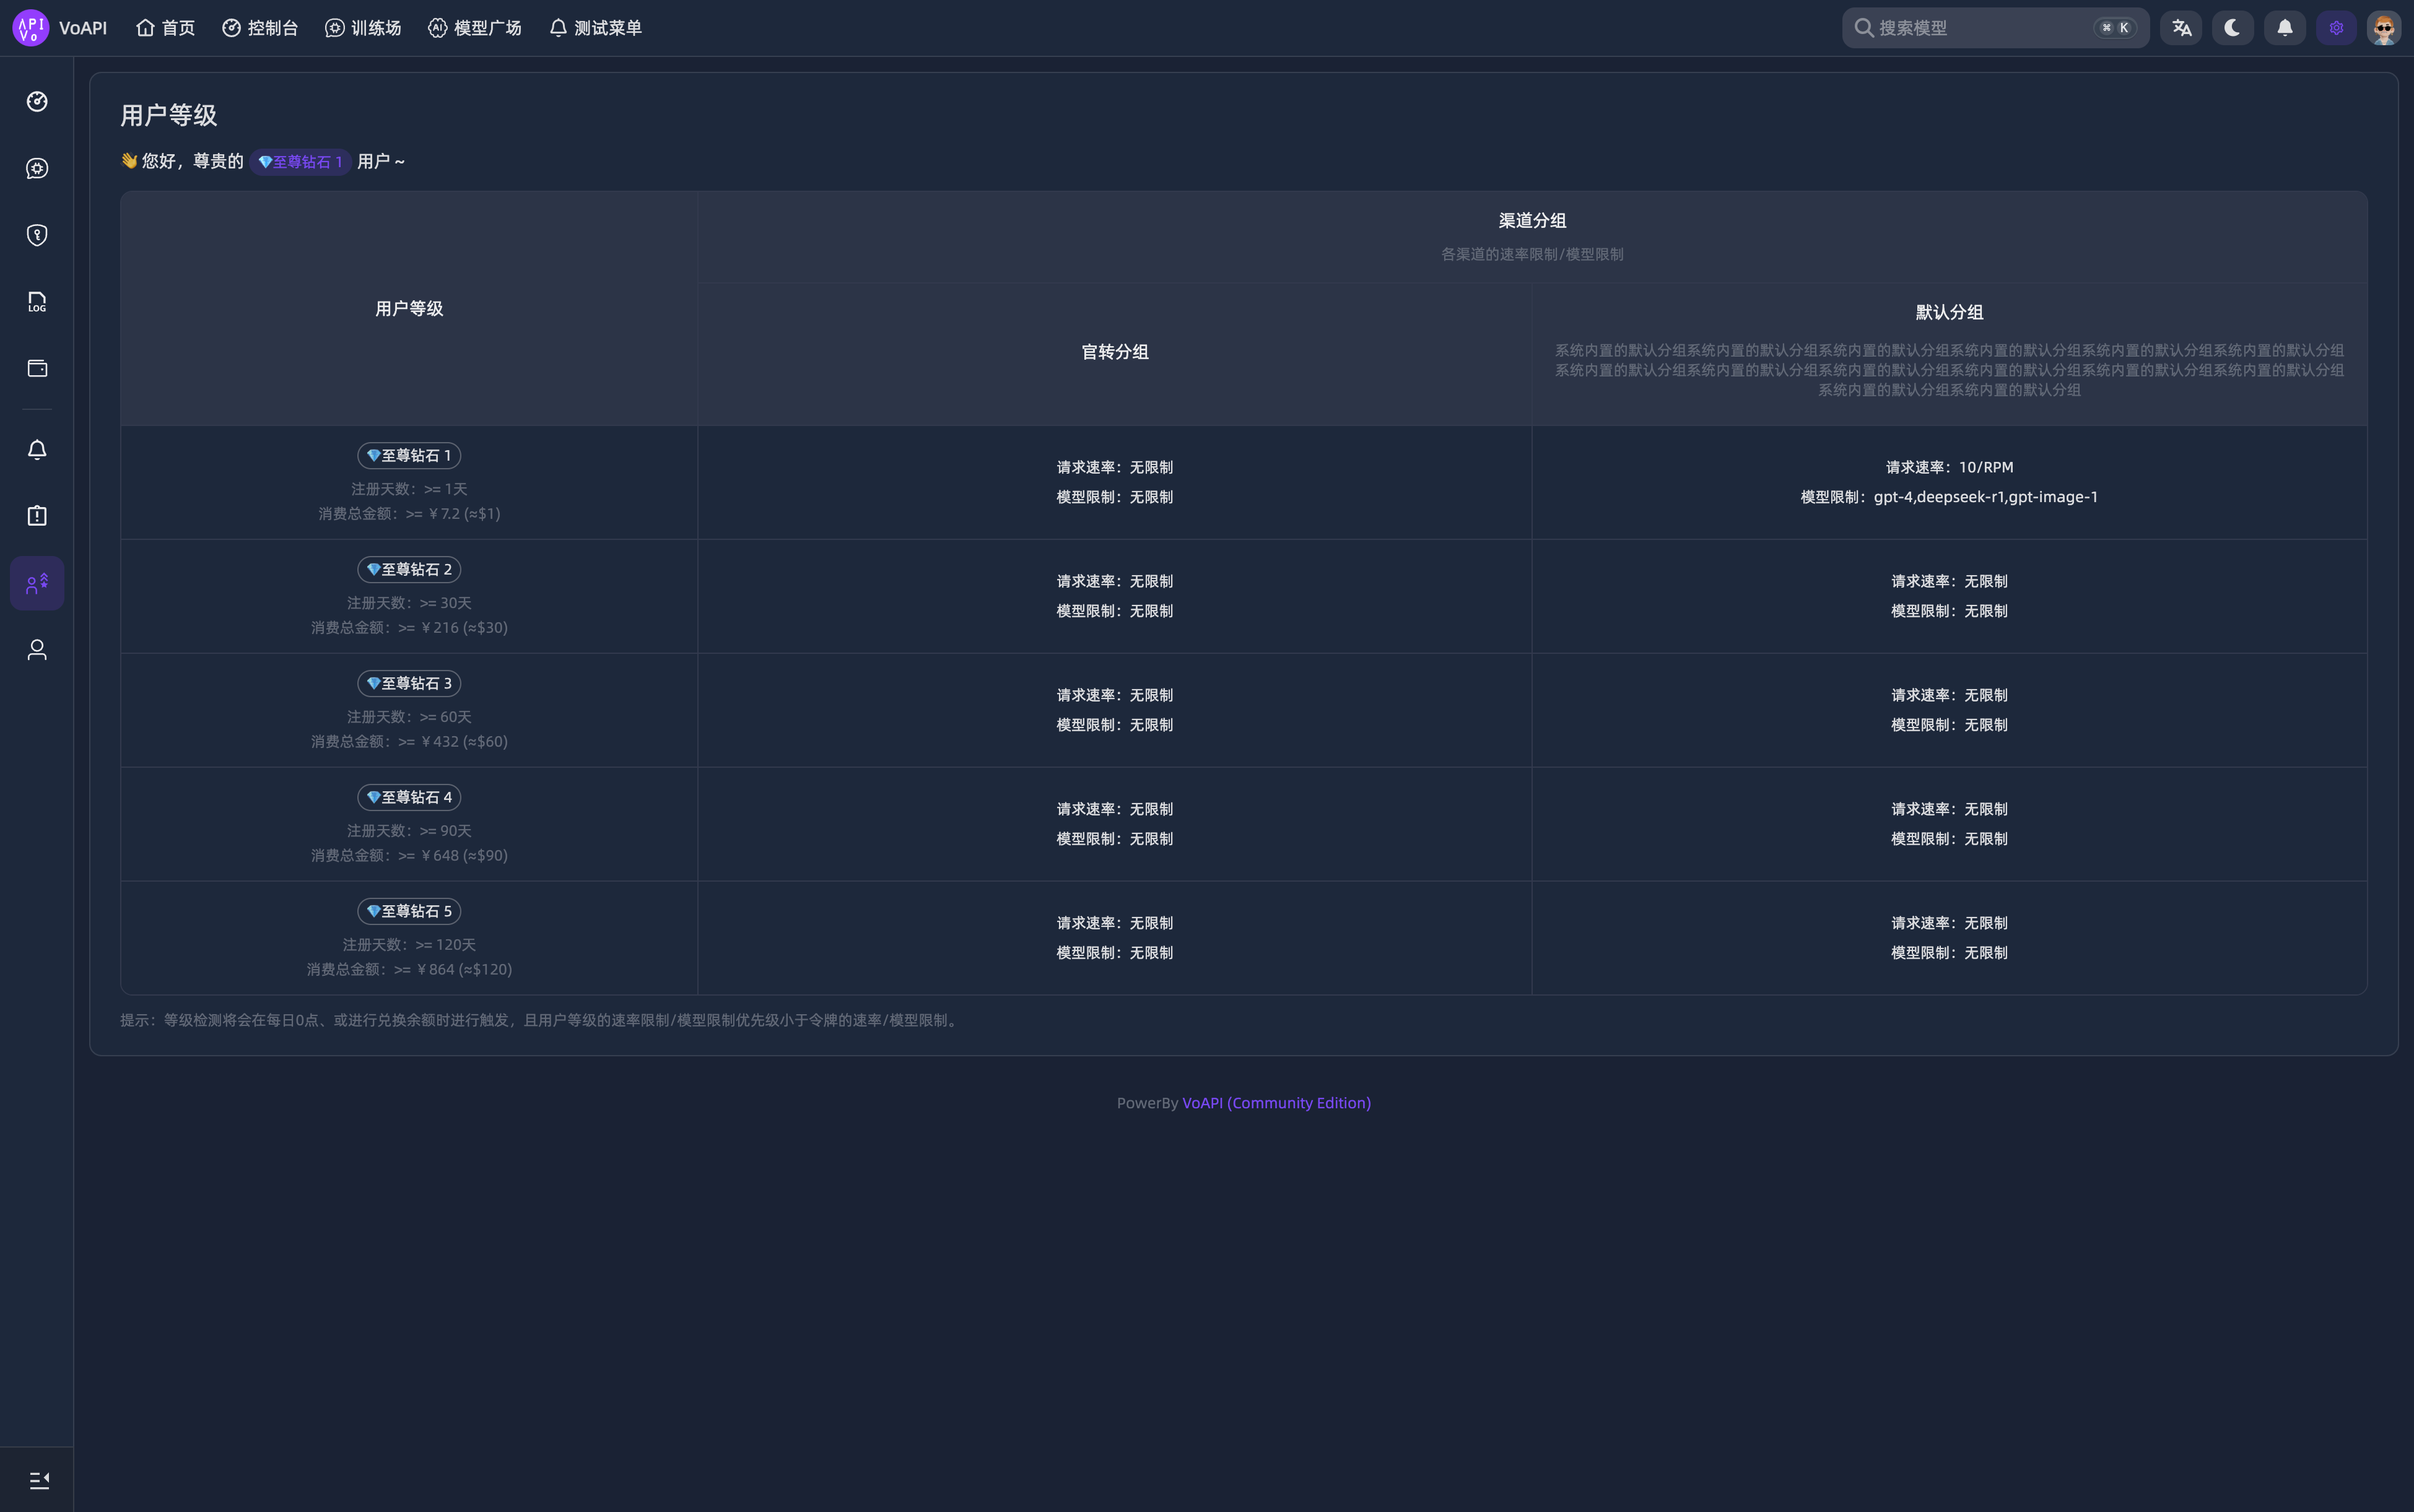Open 训练场 in top navigation
Image resolution: width=2414 pixels, height=1512 pixels.
tap(363, 28)
